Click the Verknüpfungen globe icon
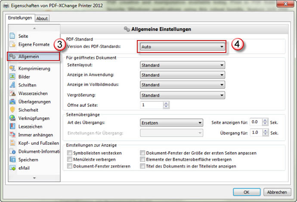297x202 pixels. click(12, 118)
